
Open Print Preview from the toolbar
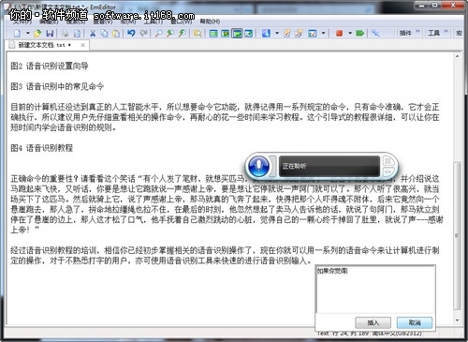(77, 33)
